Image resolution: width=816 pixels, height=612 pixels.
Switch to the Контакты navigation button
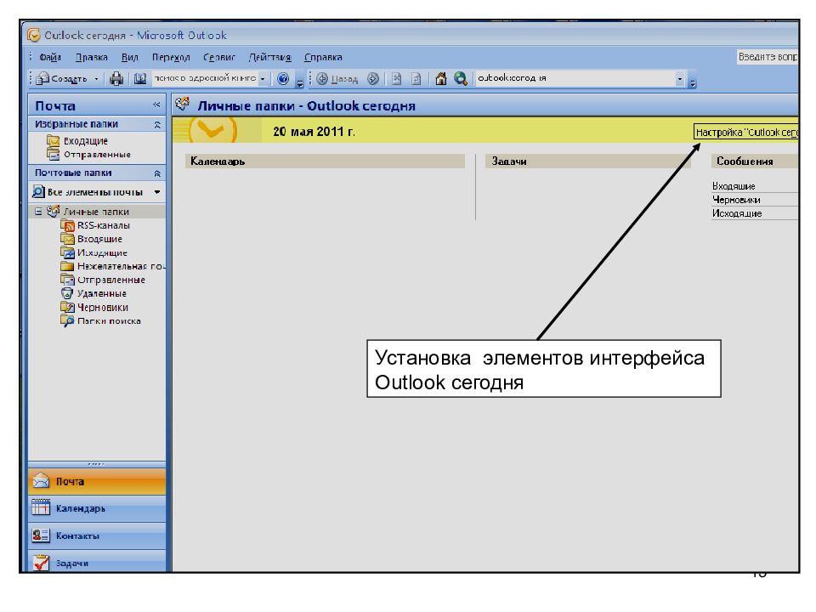tap(97, 535)
